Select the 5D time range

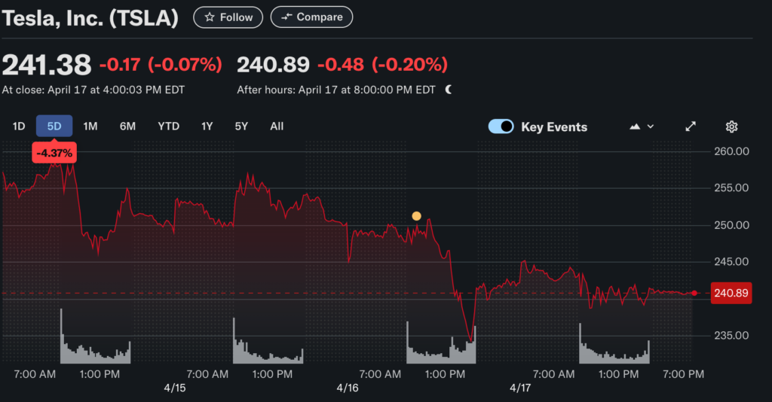pyautogui.click(x=54, y=126)
